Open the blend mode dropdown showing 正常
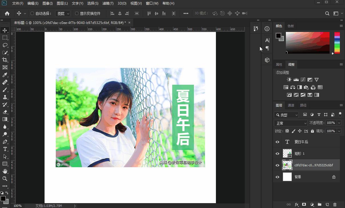 [290, 123]
